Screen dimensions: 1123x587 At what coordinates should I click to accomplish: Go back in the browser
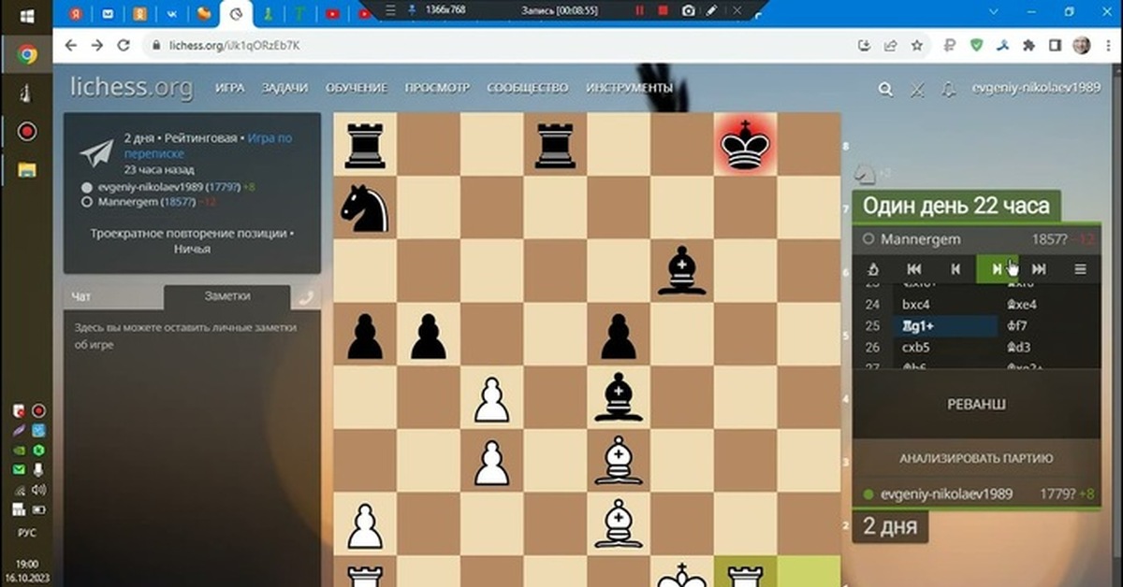73,45
